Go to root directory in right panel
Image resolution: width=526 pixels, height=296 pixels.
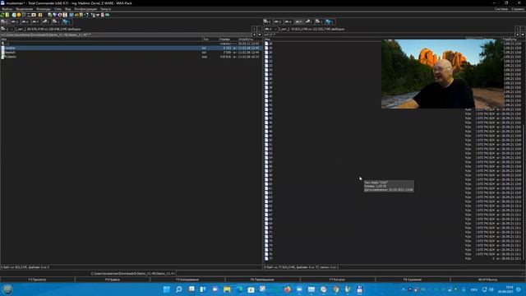pos(517,30)
